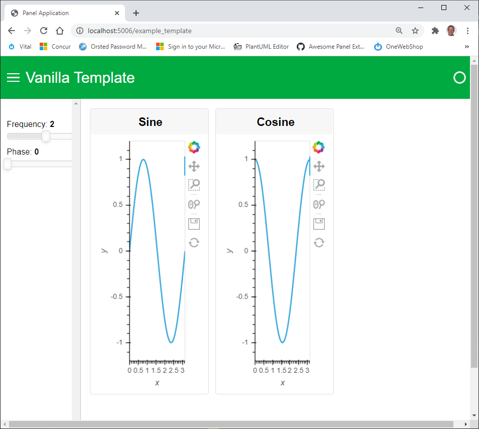The image size is (479, 429).
Task: Enable Wheel Zoom on the Sine plot
Action: point(194,204)
